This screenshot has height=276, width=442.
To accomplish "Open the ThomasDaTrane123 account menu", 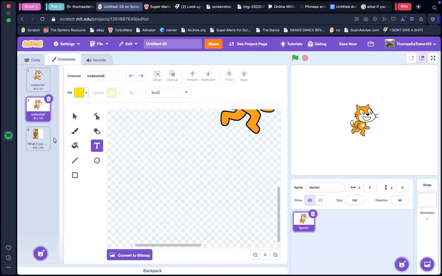I will (x=411, y=44).
